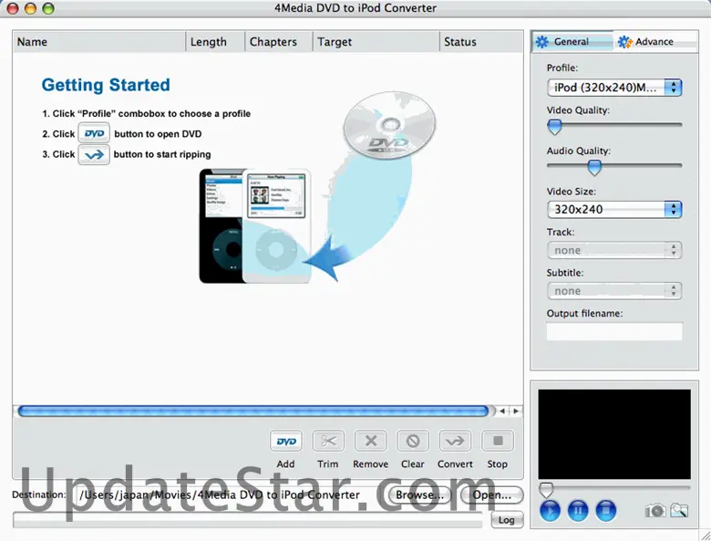The width and height of the screenshot is (711, 541).
Task: Open the snapshot folder viewer icon
Action: coord(678,511)
